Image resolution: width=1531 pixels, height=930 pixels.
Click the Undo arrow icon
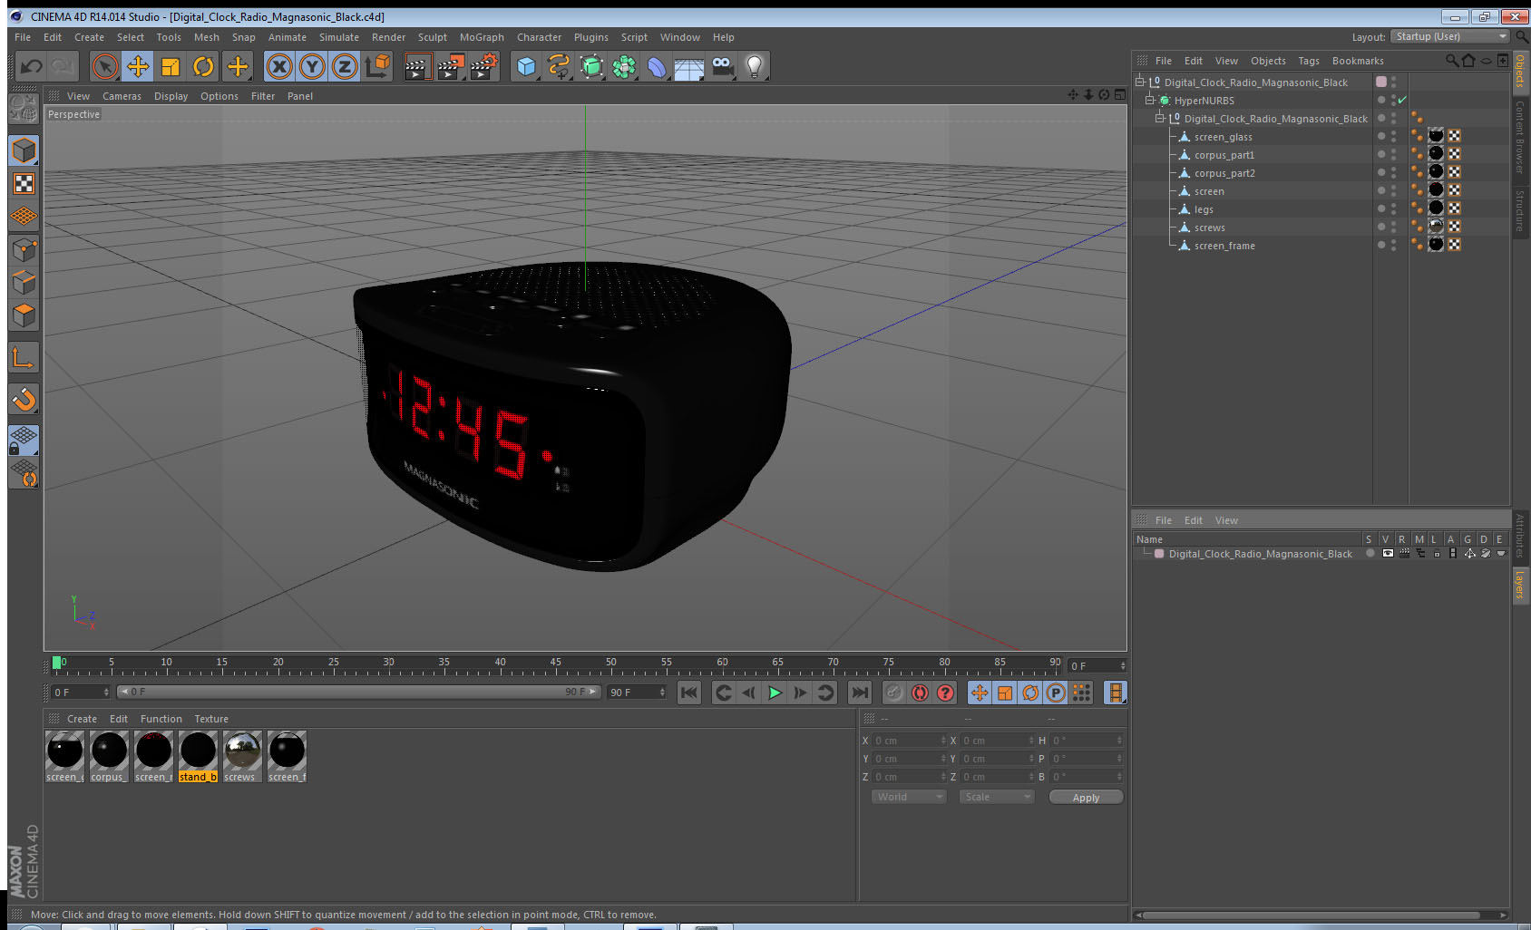tap(32, 66)
